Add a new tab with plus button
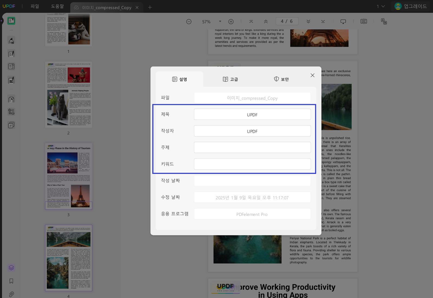Viewport: 433px width, 298px height. pyautogui.click(x=150, y=8)
